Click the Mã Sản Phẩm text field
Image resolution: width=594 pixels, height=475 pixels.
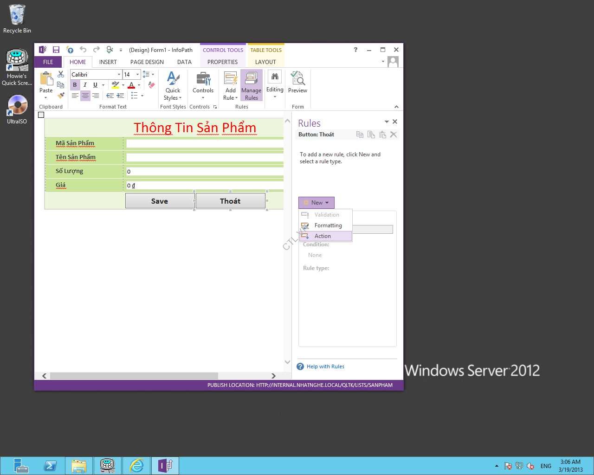pyautogui.click(x=205, y=143)
